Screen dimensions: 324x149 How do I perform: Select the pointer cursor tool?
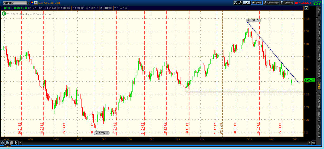(16, 143)
